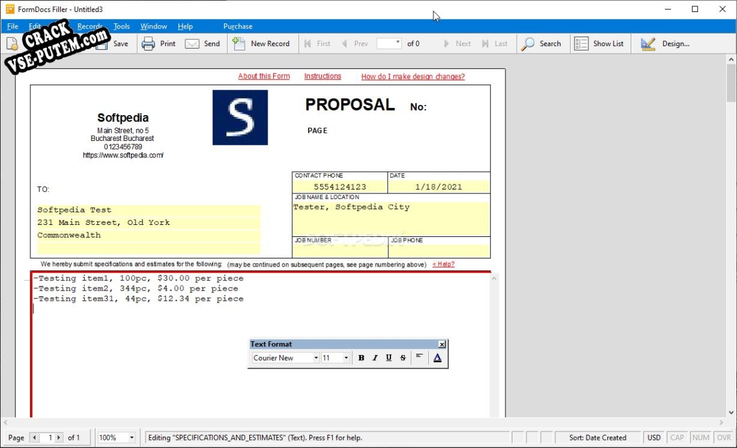737x448 pixels.
Task: Go to the First record
Action: click(x=318, y=44)
